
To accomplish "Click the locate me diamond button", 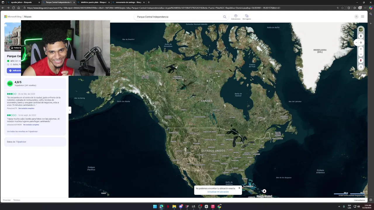I will pyautogui.click(x=361, y=43).
